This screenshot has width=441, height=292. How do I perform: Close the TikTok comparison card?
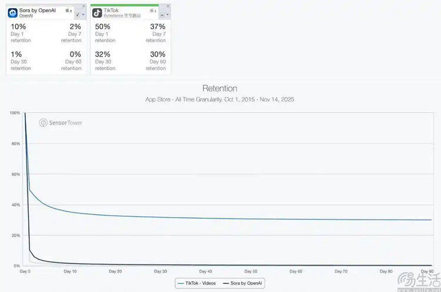pos(168,6)
